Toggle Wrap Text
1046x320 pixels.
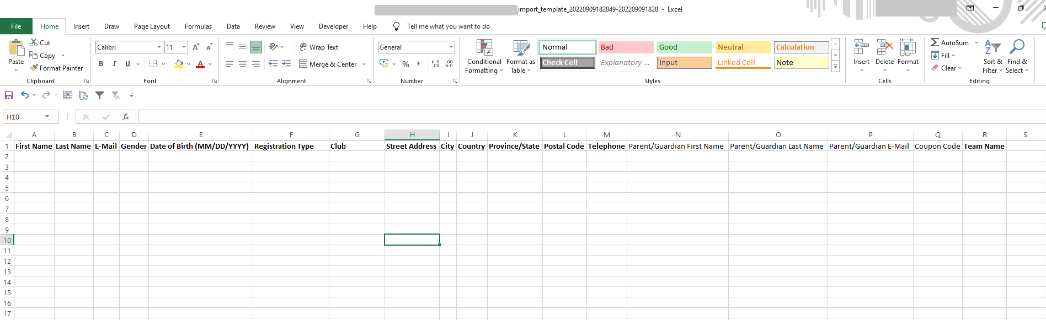click(x=319, y=47)
